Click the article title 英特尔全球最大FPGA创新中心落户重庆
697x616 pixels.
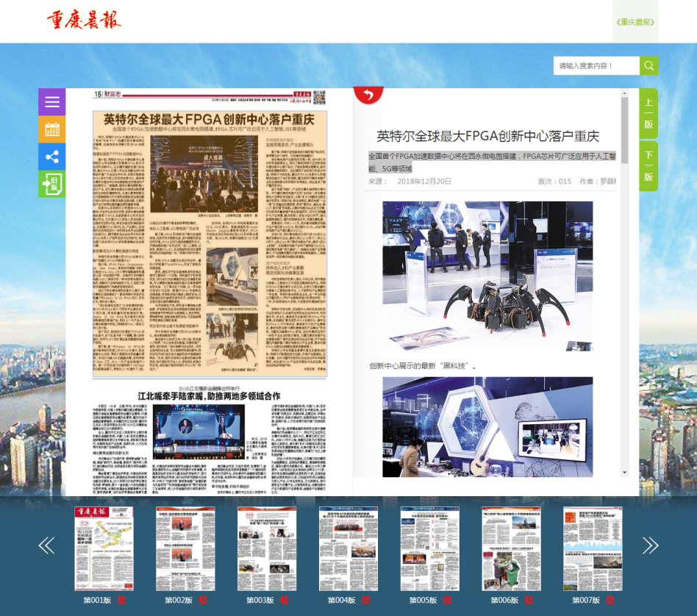point(487,136)
